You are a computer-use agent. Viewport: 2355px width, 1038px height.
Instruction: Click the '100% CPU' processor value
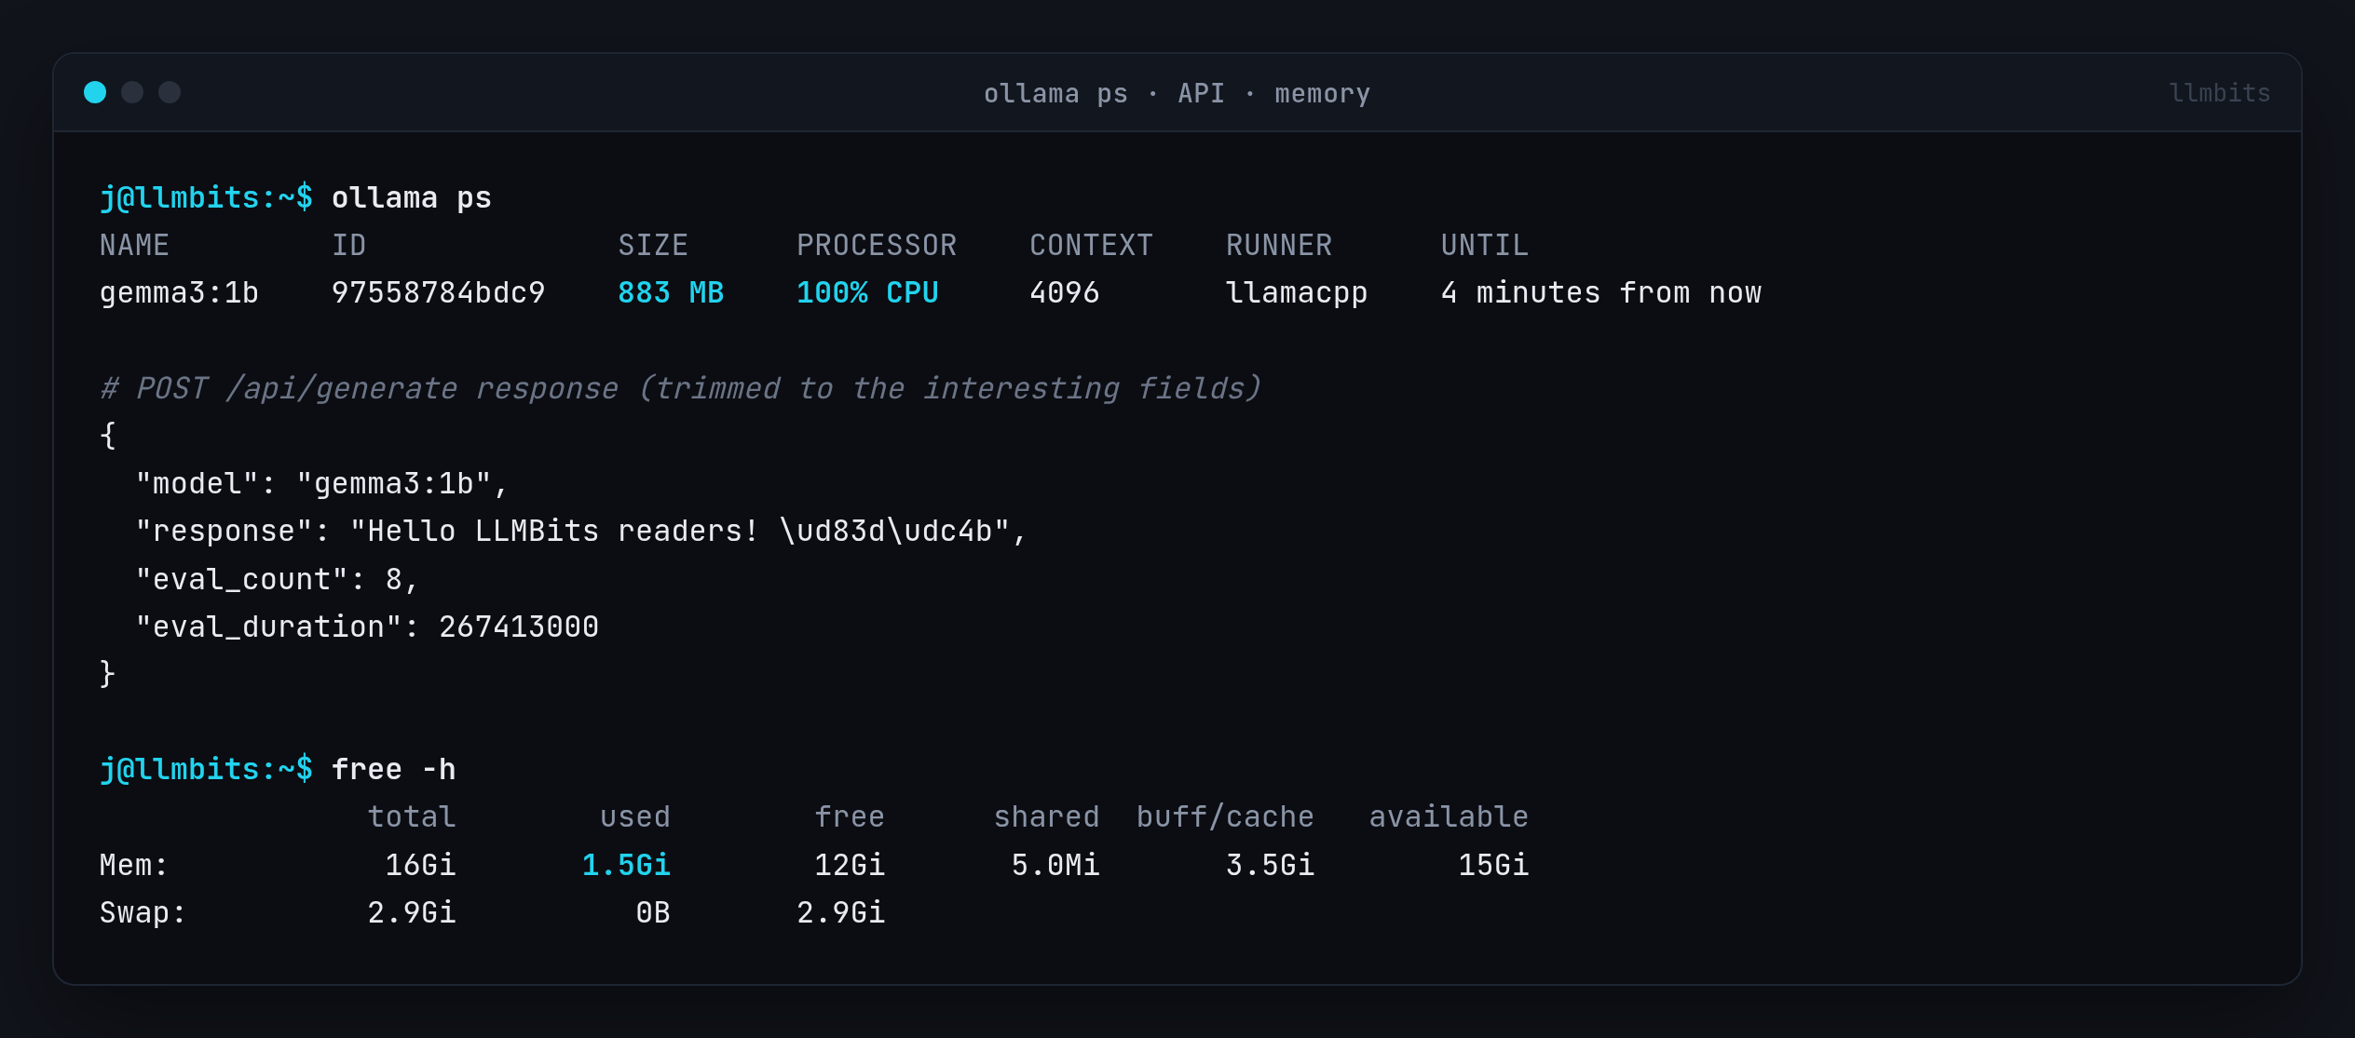pos(867,292)
